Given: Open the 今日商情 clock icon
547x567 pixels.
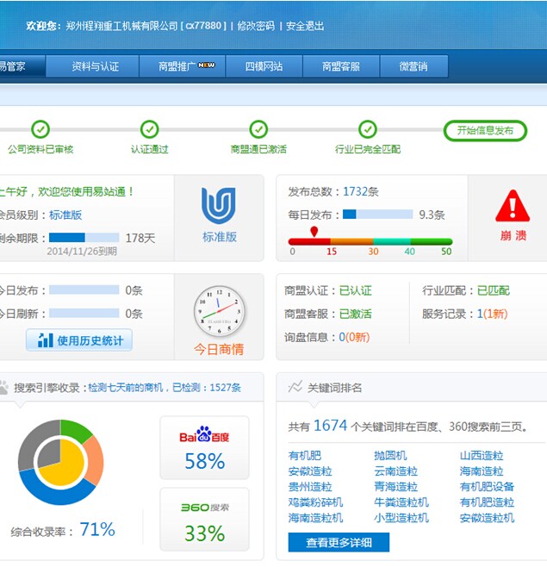Looking at the screenshot, I should click(219, 311).
